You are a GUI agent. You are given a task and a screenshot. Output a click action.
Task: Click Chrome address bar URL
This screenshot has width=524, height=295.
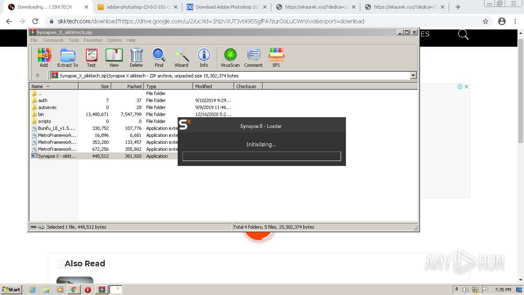point(211,21)
